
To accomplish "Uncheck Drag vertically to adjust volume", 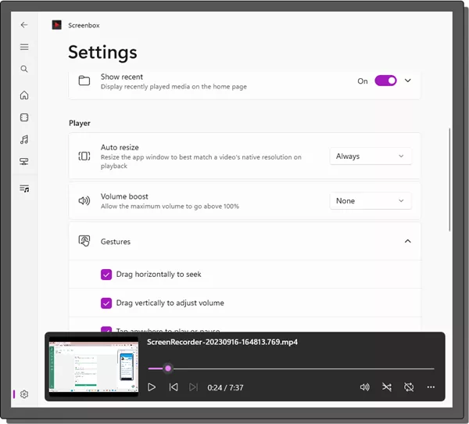I will pyautogui.click(x=106, y=303).
